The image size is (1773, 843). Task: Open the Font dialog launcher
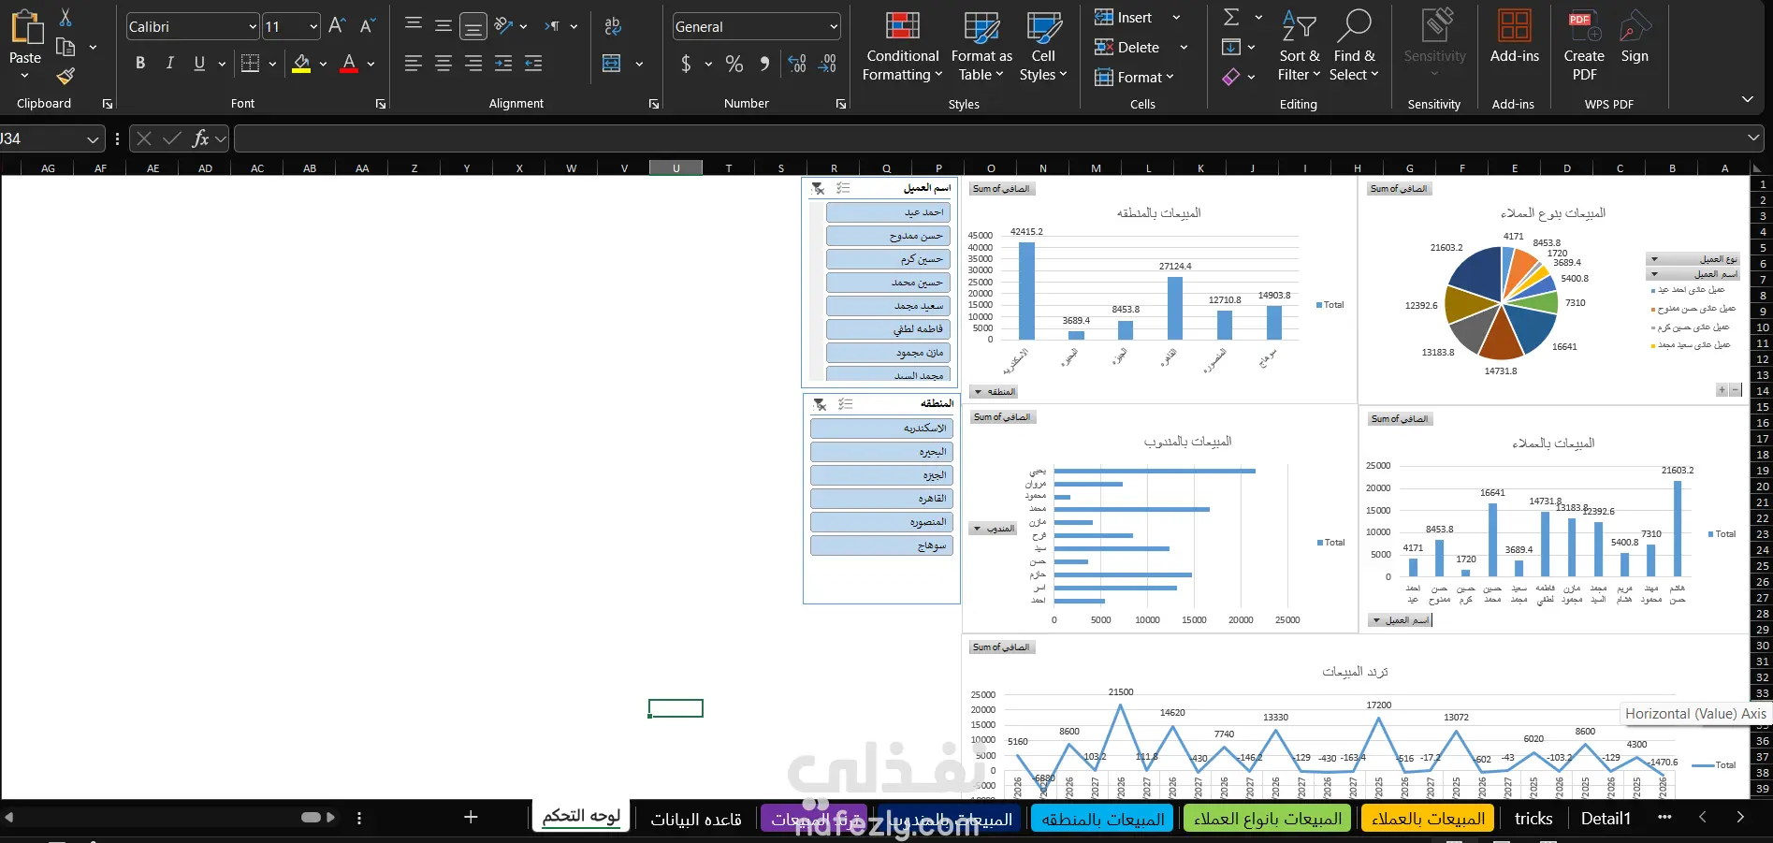pos(381,104)
